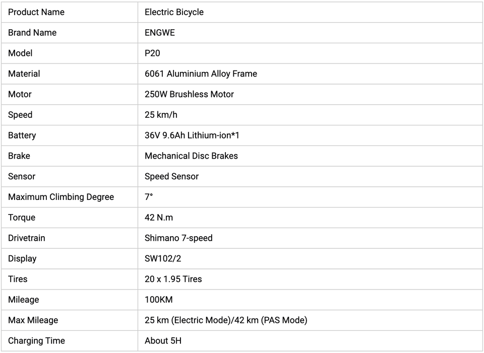Image resolution: width=484 pixels, height=353 pixels.
Task: Select the SW102/2 display value
Action: pos(163,259)
